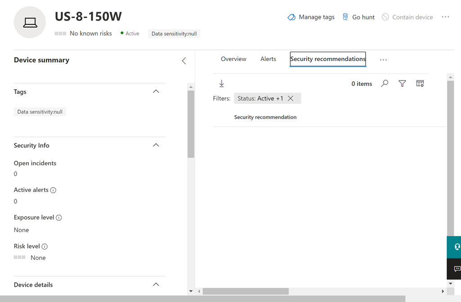Click info icon next to Exposure level
Screen dimensions: 461x302
[59, 218]
